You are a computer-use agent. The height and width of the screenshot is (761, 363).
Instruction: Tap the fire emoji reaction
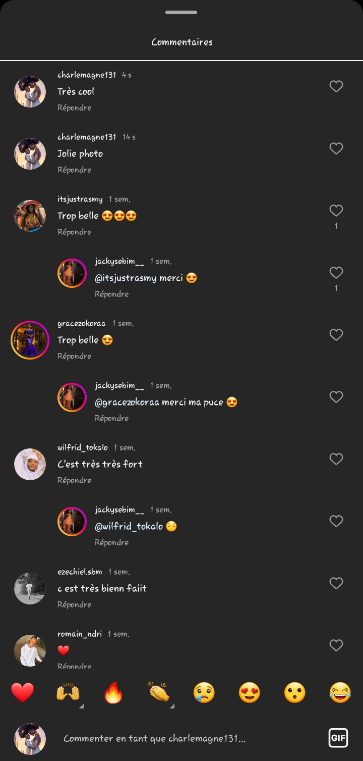tap(113, 692)
